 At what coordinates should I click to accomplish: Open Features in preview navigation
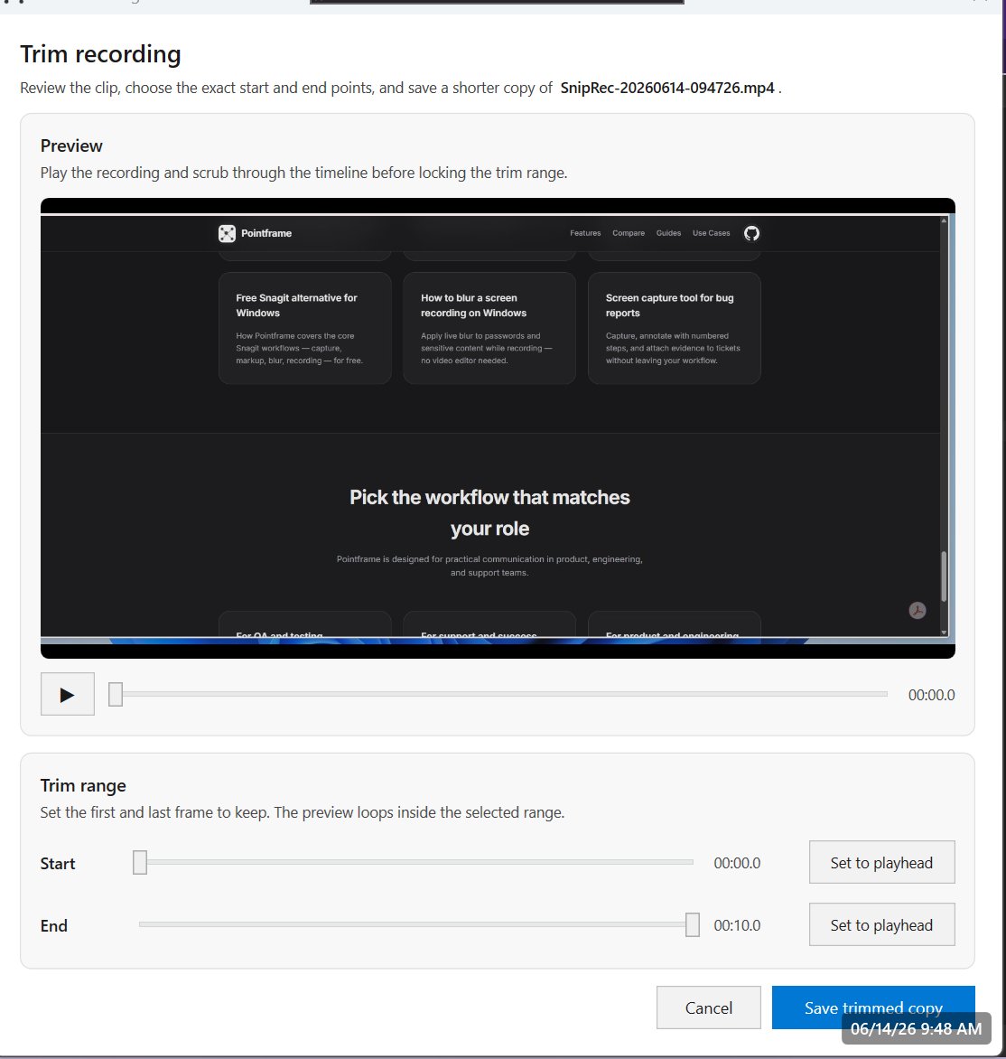coord(585,233)
